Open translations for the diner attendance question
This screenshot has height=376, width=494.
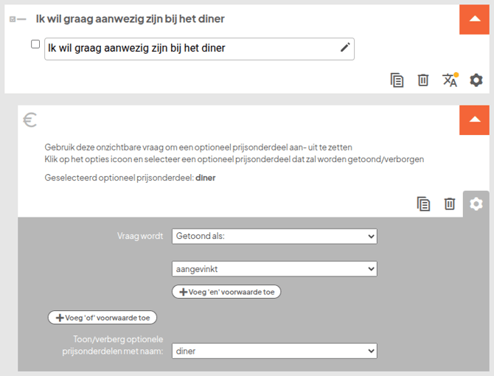[x=450, y=80]
